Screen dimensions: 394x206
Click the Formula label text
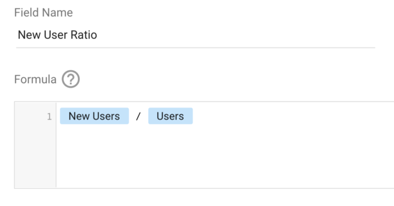click(35, 79)
